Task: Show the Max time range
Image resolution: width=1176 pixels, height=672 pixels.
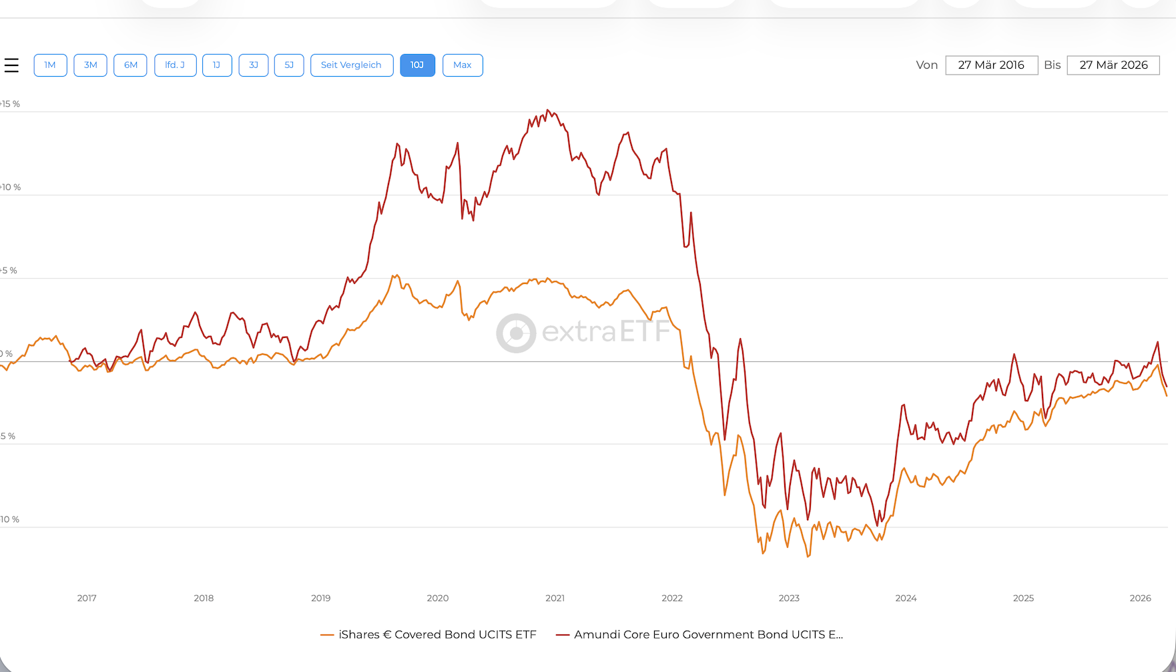Action: pyautogui.click(x=463, y=65)
